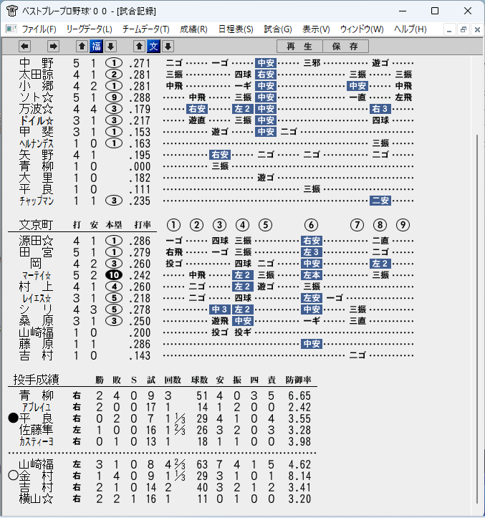Minimize the inner document window
485x518 pixels.
[x=449, y=29]
